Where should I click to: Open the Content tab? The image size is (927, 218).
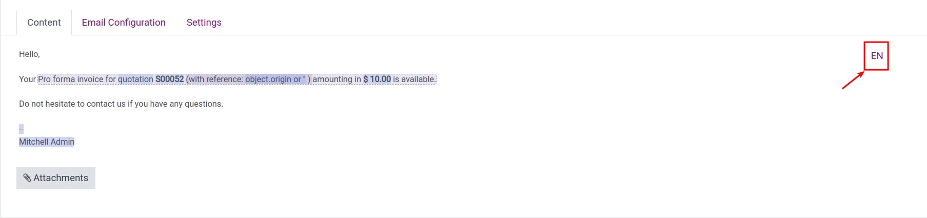(44, 23)
